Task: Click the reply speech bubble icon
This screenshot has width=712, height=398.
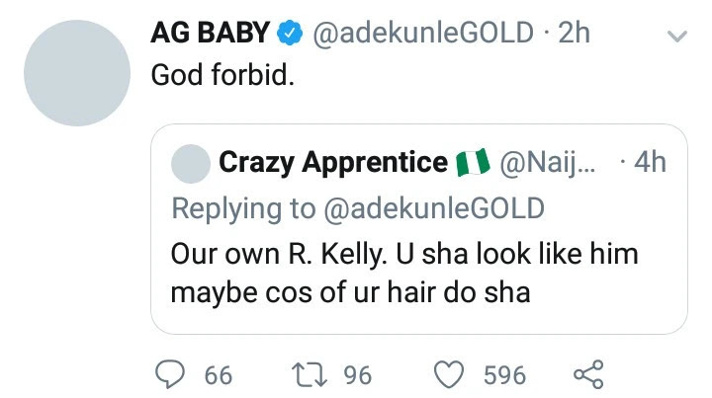Action: (174, 374)
